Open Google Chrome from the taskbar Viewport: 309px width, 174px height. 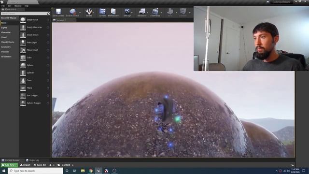coord(91,171)
